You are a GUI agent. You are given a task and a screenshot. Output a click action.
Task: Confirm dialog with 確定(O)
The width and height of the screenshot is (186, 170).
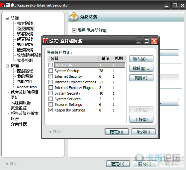[x=117, y=132]
